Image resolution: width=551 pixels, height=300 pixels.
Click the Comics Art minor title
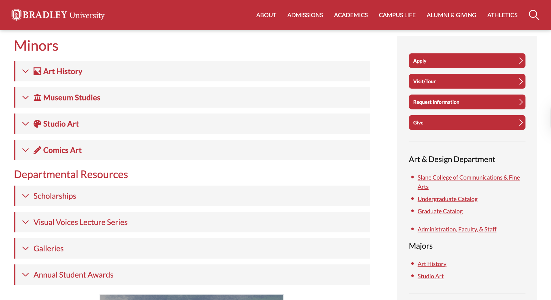tap(62, 150)
